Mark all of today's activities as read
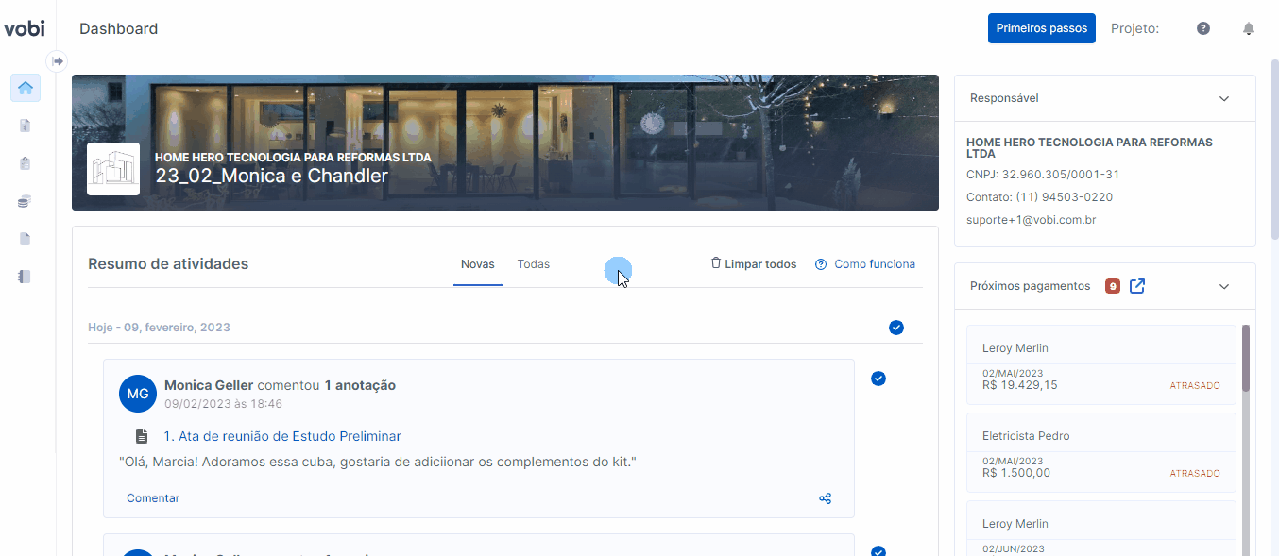The width and height of the screenshot is (1279, 556). pos(896,328)
